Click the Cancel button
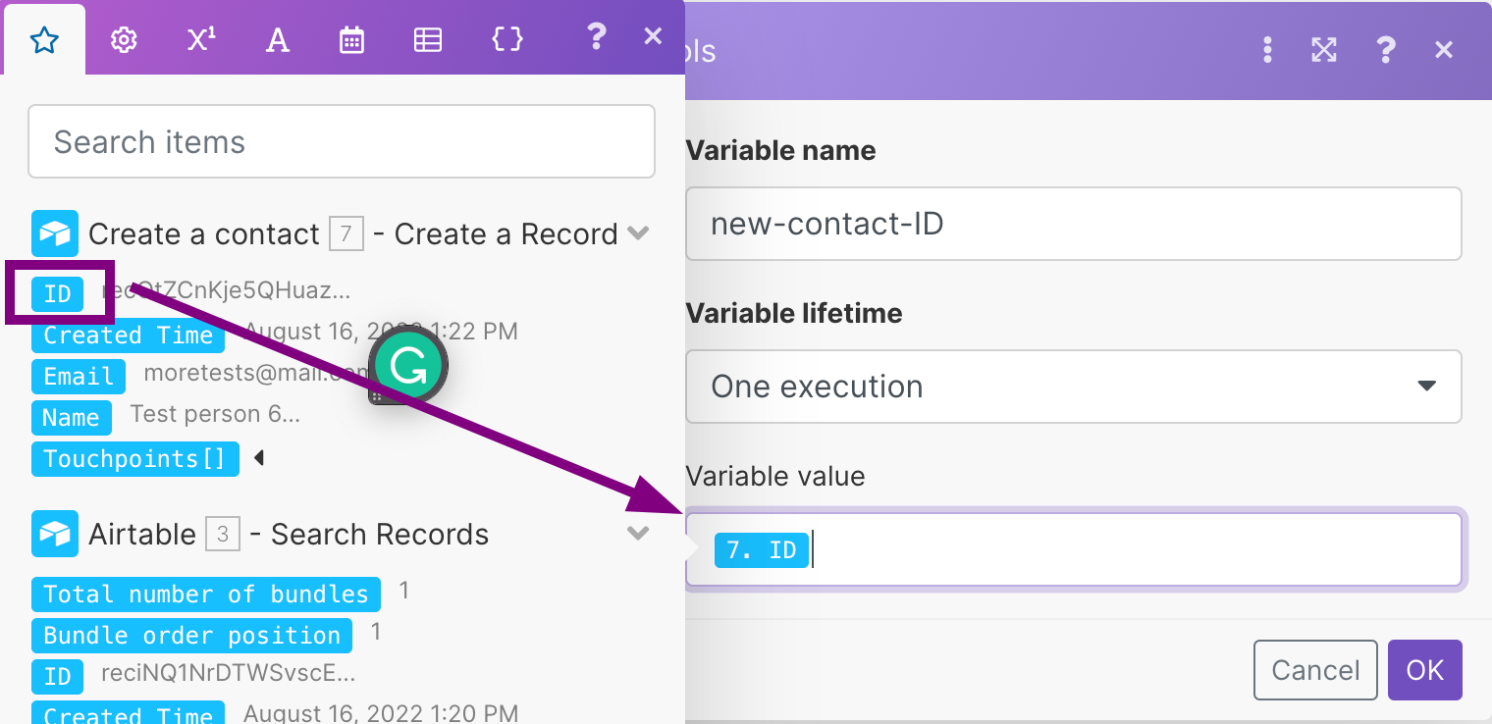Viewport: 1492px width, 724px height. pyautogui.click(x=1315, y=670)
